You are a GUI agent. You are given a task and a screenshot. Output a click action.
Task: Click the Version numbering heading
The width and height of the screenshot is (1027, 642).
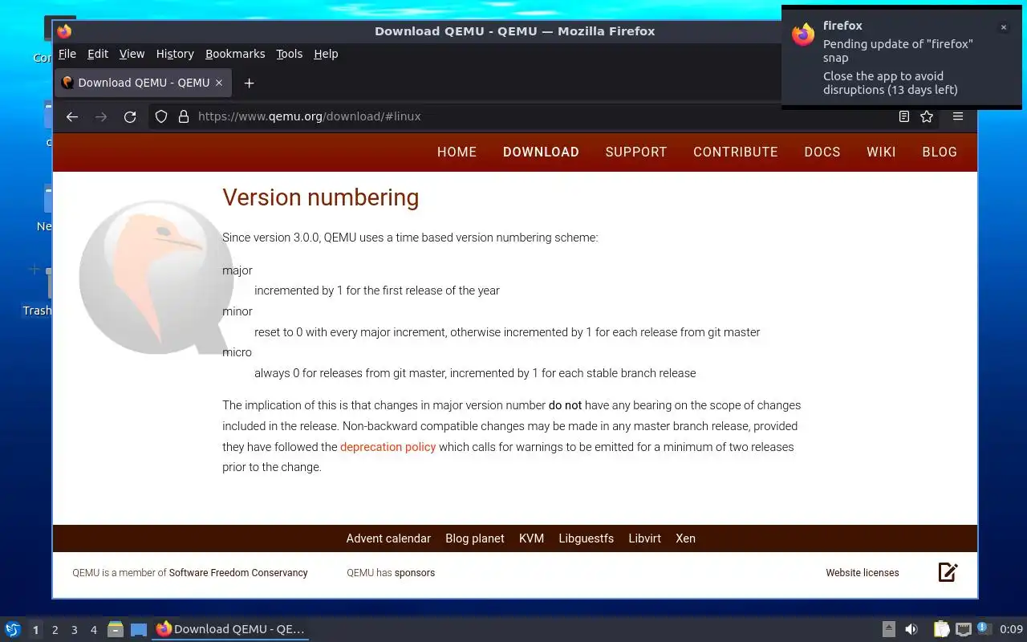pos(321,197)
